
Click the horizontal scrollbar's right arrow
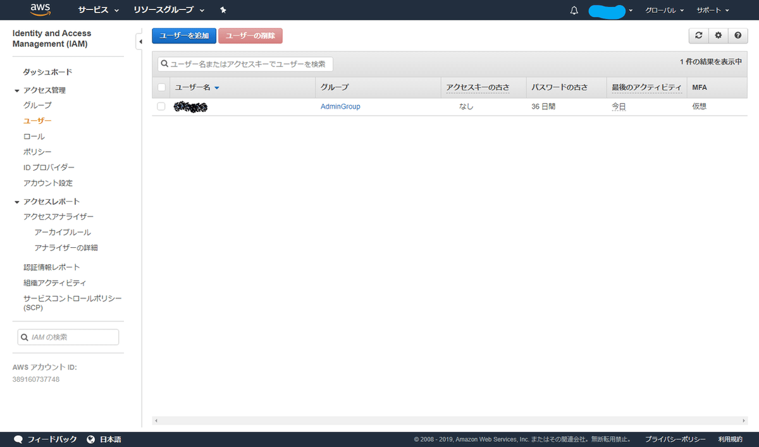pyautogui.click(x=744, y=420)
